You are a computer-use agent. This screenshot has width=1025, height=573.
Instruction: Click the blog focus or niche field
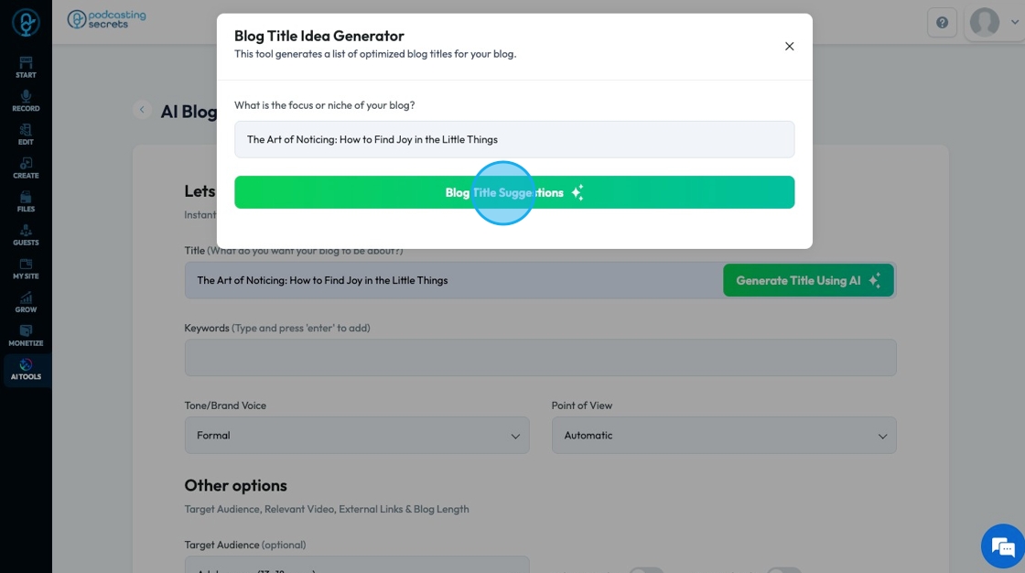[514, 140]
